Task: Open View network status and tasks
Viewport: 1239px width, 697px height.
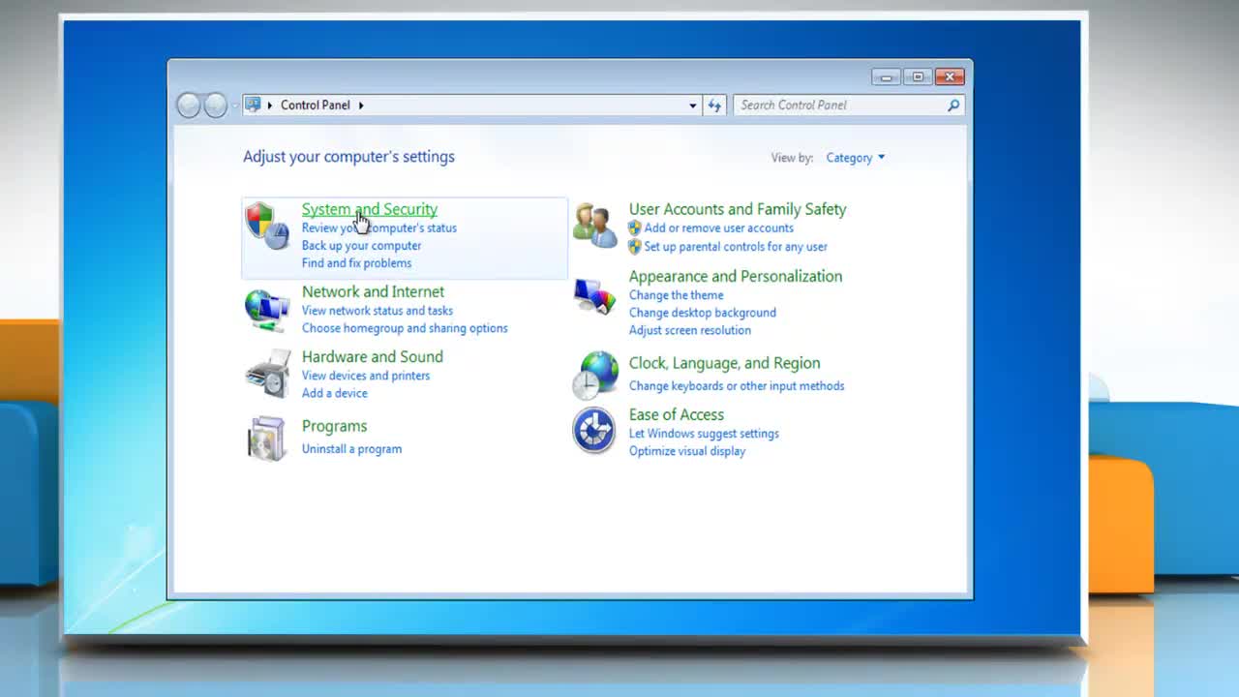Action: (x=378, y=311)
